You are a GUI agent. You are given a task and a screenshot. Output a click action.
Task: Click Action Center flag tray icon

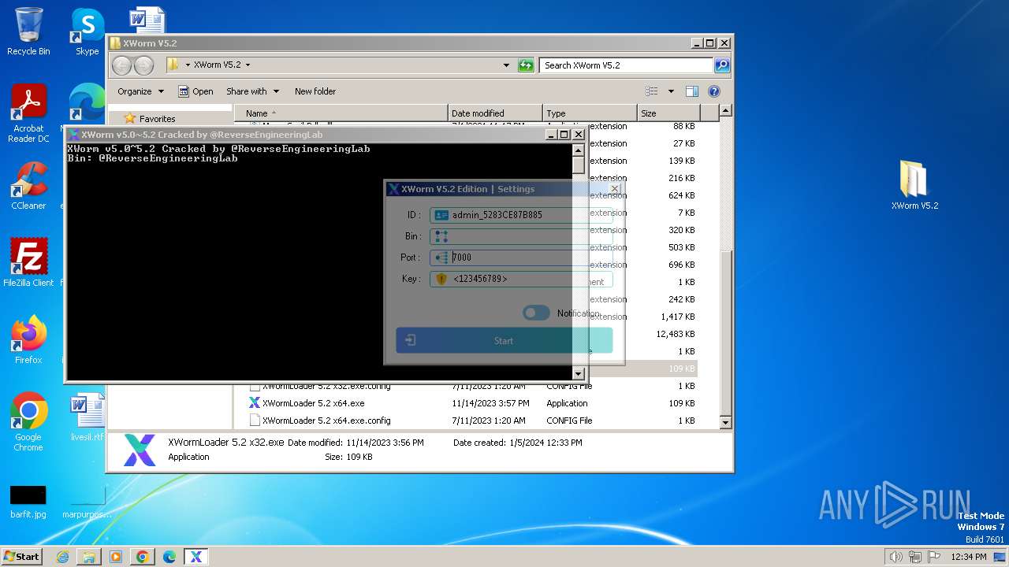934,557
